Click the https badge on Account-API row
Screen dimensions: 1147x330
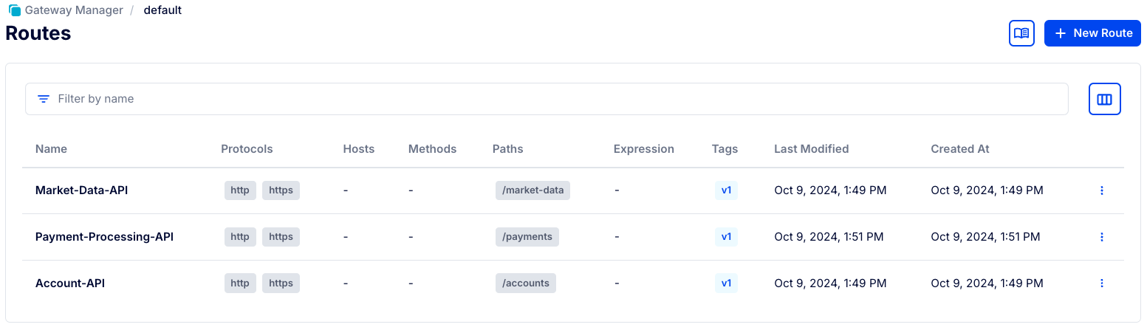click(281, 283)
